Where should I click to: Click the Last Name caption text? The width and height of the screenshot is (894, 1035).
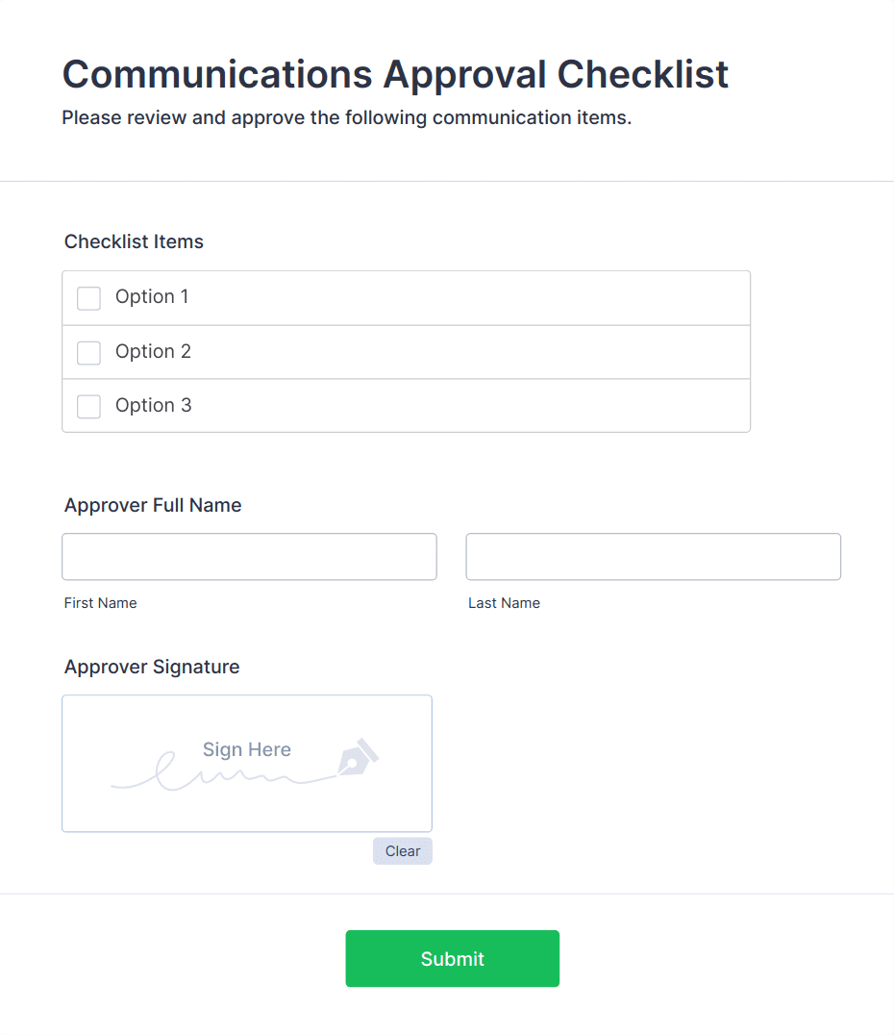504,603
